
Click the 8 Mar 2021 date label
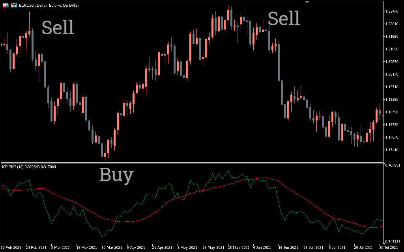click(60, 248)
